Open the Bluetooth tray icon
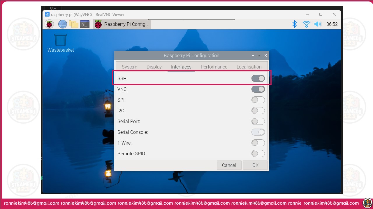 point(295,24)
